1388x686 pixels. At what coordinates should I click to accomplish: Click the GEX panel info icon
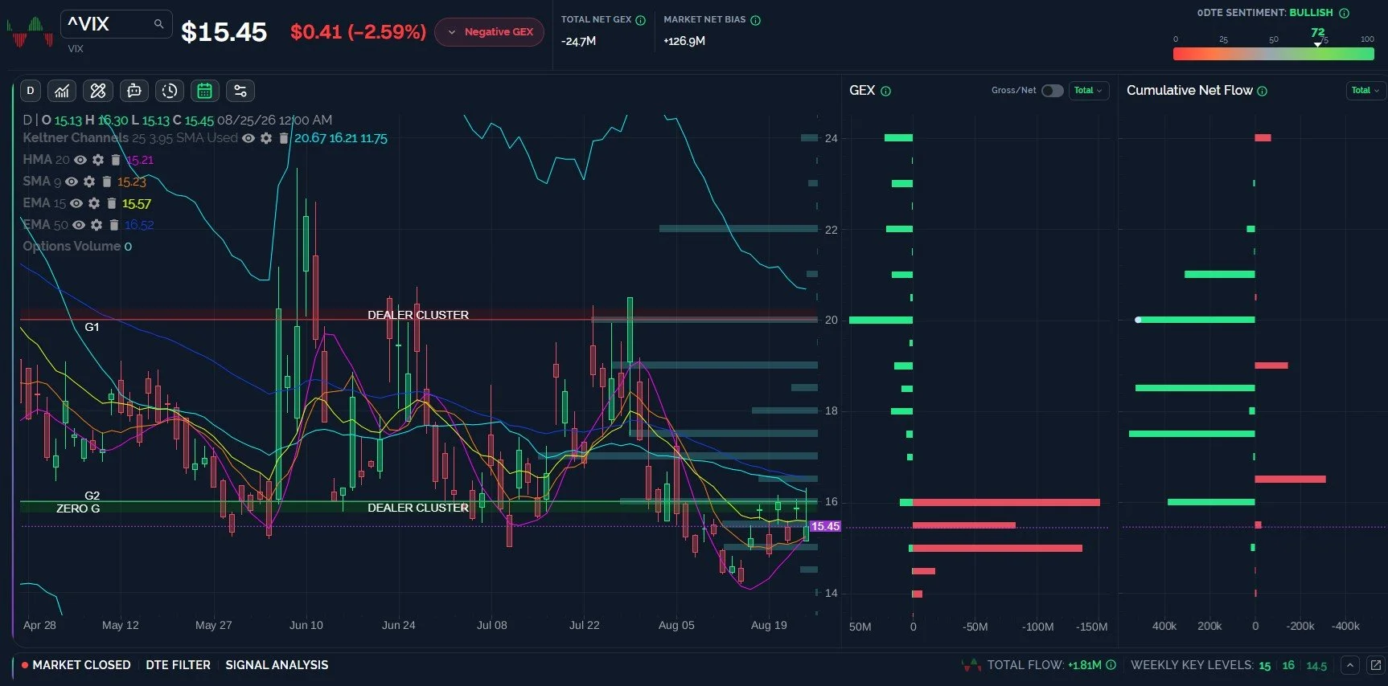[x=886, y=91]
